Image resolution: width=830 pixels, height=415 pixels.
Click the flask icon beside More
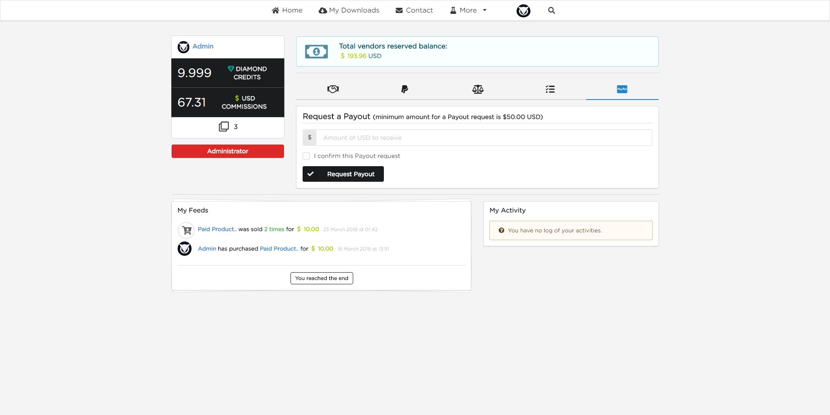[x=453, y=10]
